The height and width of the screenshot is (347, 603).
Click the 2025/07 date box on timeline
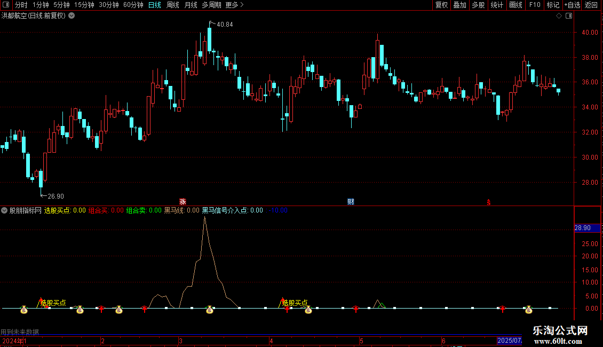pos(510,341)
